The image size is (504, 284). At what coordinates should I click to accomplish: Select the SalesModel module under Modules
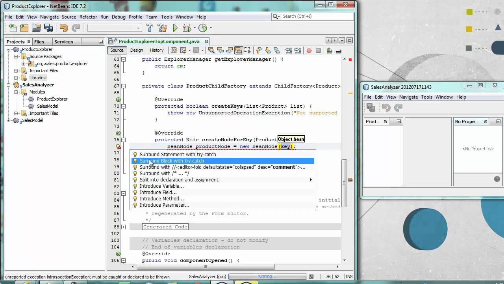(47, 106)
